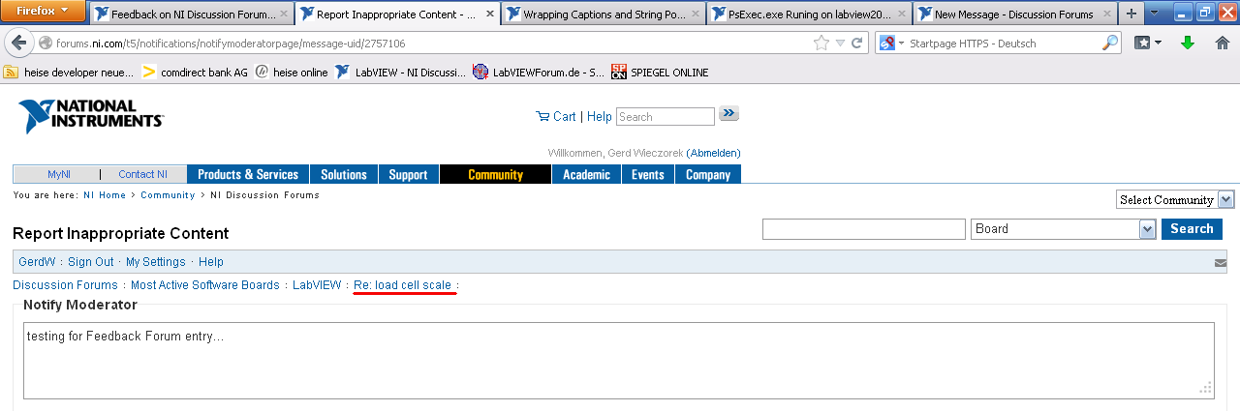This screenshot has height=411, width=1240.
Task: Open the Academic menu
Action: (x=586, y=174)
